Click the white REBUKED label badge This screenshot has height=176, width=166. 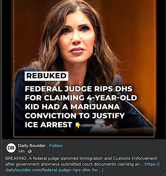point(47,76)
